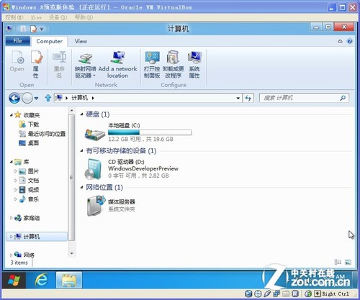Switch to details view icon in status bar
This screenshot has width=360, height=300.
338,262
